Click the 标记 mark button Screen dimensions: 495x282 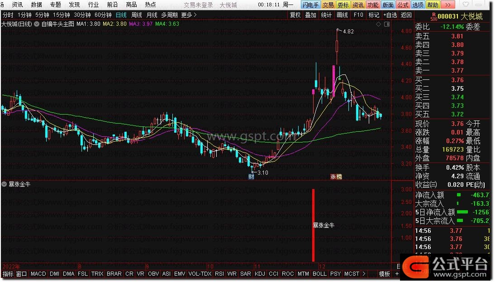[374, 15]
